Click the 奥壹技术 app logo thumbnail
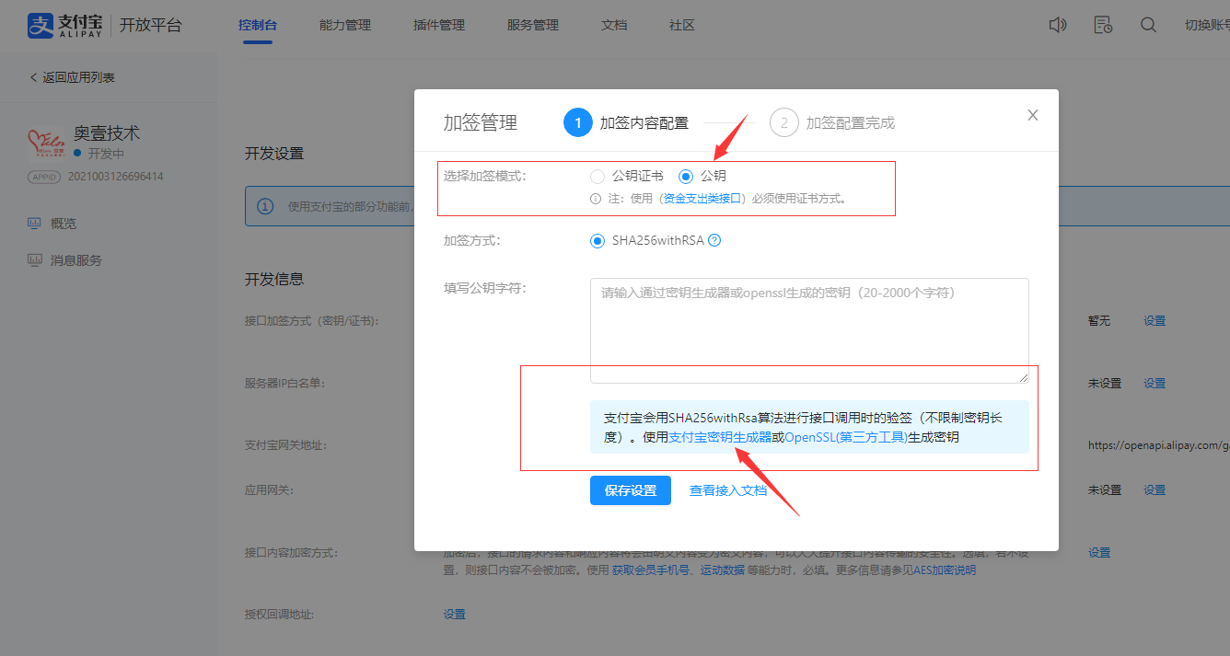1230x656 pixels. click(46, 143)
